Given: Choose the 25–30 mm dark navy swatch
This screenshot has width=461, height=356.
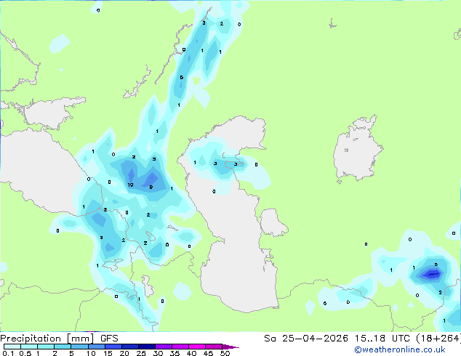Looking at the screenshot, I should (x=146, y=347).
